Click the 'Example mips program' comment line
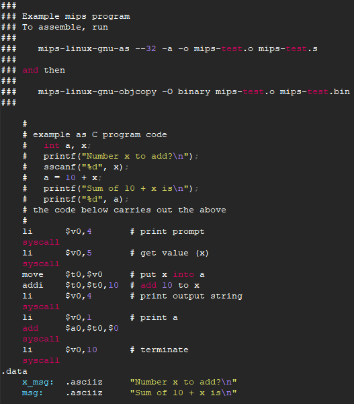Image resolution: width=354 pixels, height=404 pixels. coord(66,17)
